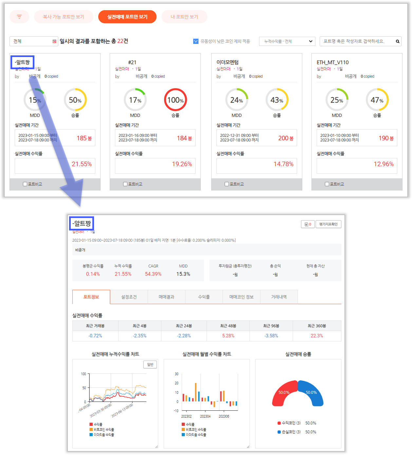Select 복사 가능 포트만 보기 filter button
The width and height of the screenshot is (412, 455).
pyautogui.click(x=64, y=17)
